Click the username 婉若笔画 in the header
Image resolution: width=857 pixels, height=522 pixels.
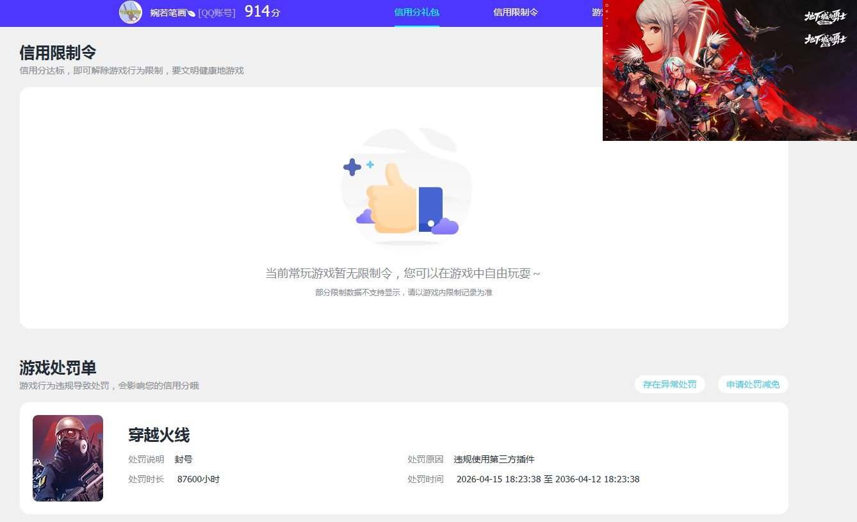click(x=172, y=12)
